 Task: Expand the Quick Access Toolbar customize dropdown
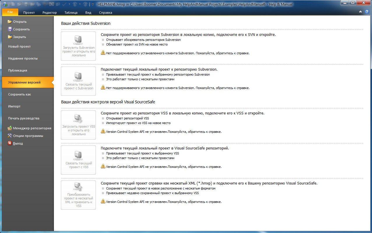click(x=93, y=4)
